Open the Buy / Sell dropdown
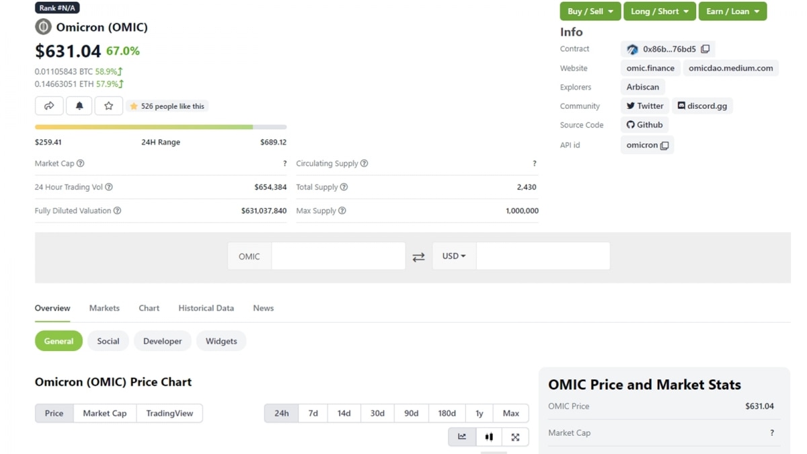The height and width of the screenshot is (454, 807). tap(590, 11)
